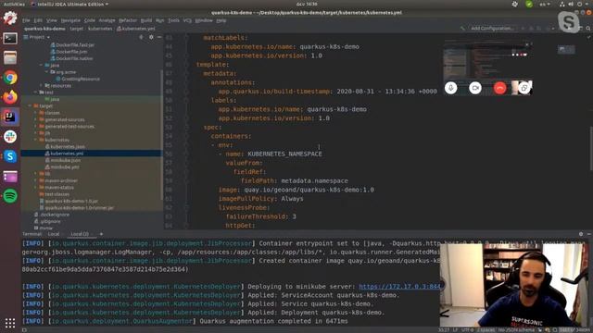This screenshot has width=593, height=333.
Task: Toggle video camera in the Skype call overlay
Action: point(475,88)
